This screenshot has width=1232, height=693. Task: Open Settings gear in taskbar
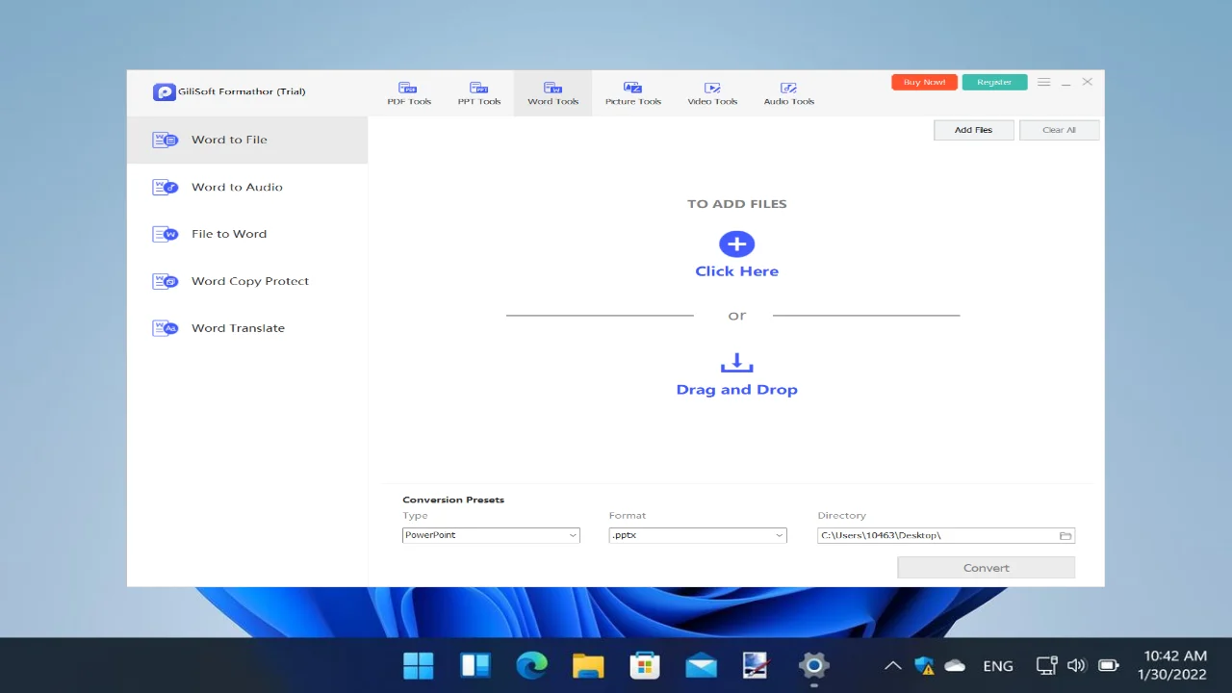[x=813, y=665]
